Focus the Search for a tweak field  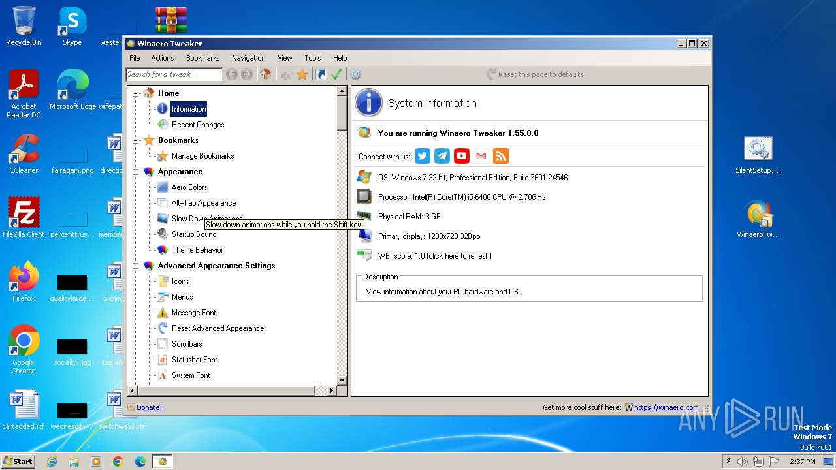[x=174, y=74]
